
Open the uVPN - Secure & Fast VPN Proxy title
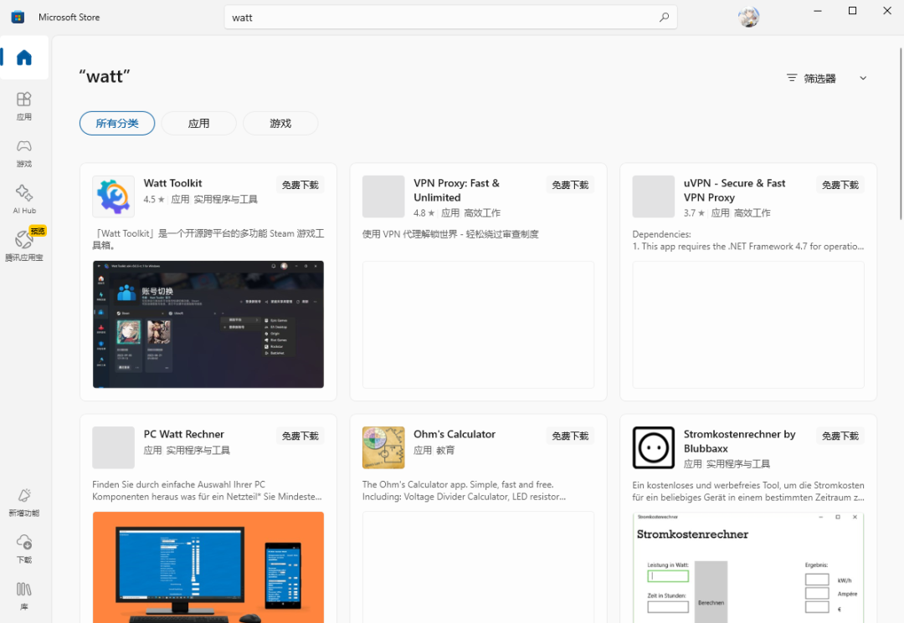735,190
